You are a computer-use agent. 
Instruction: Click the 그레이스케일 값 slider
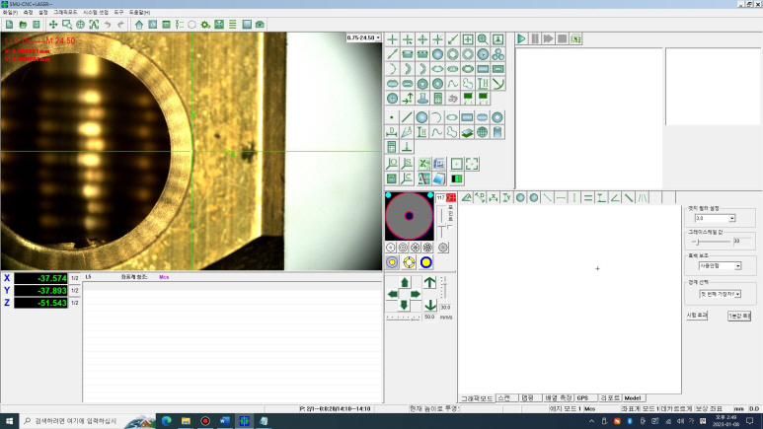pyautogui.click(x=709, y=241)
